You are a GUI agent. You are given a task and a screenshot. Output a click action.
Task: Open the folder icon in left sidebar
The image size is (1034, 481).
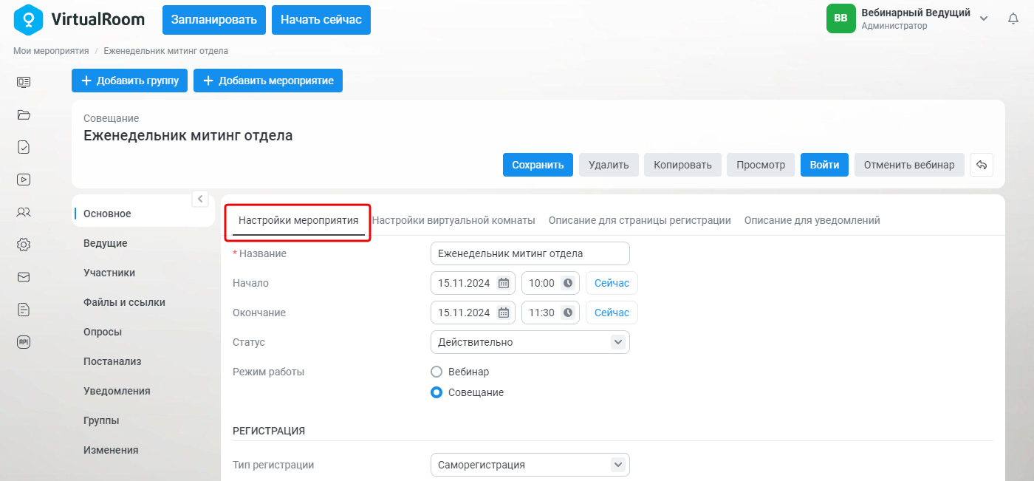(x=24, y=115)
